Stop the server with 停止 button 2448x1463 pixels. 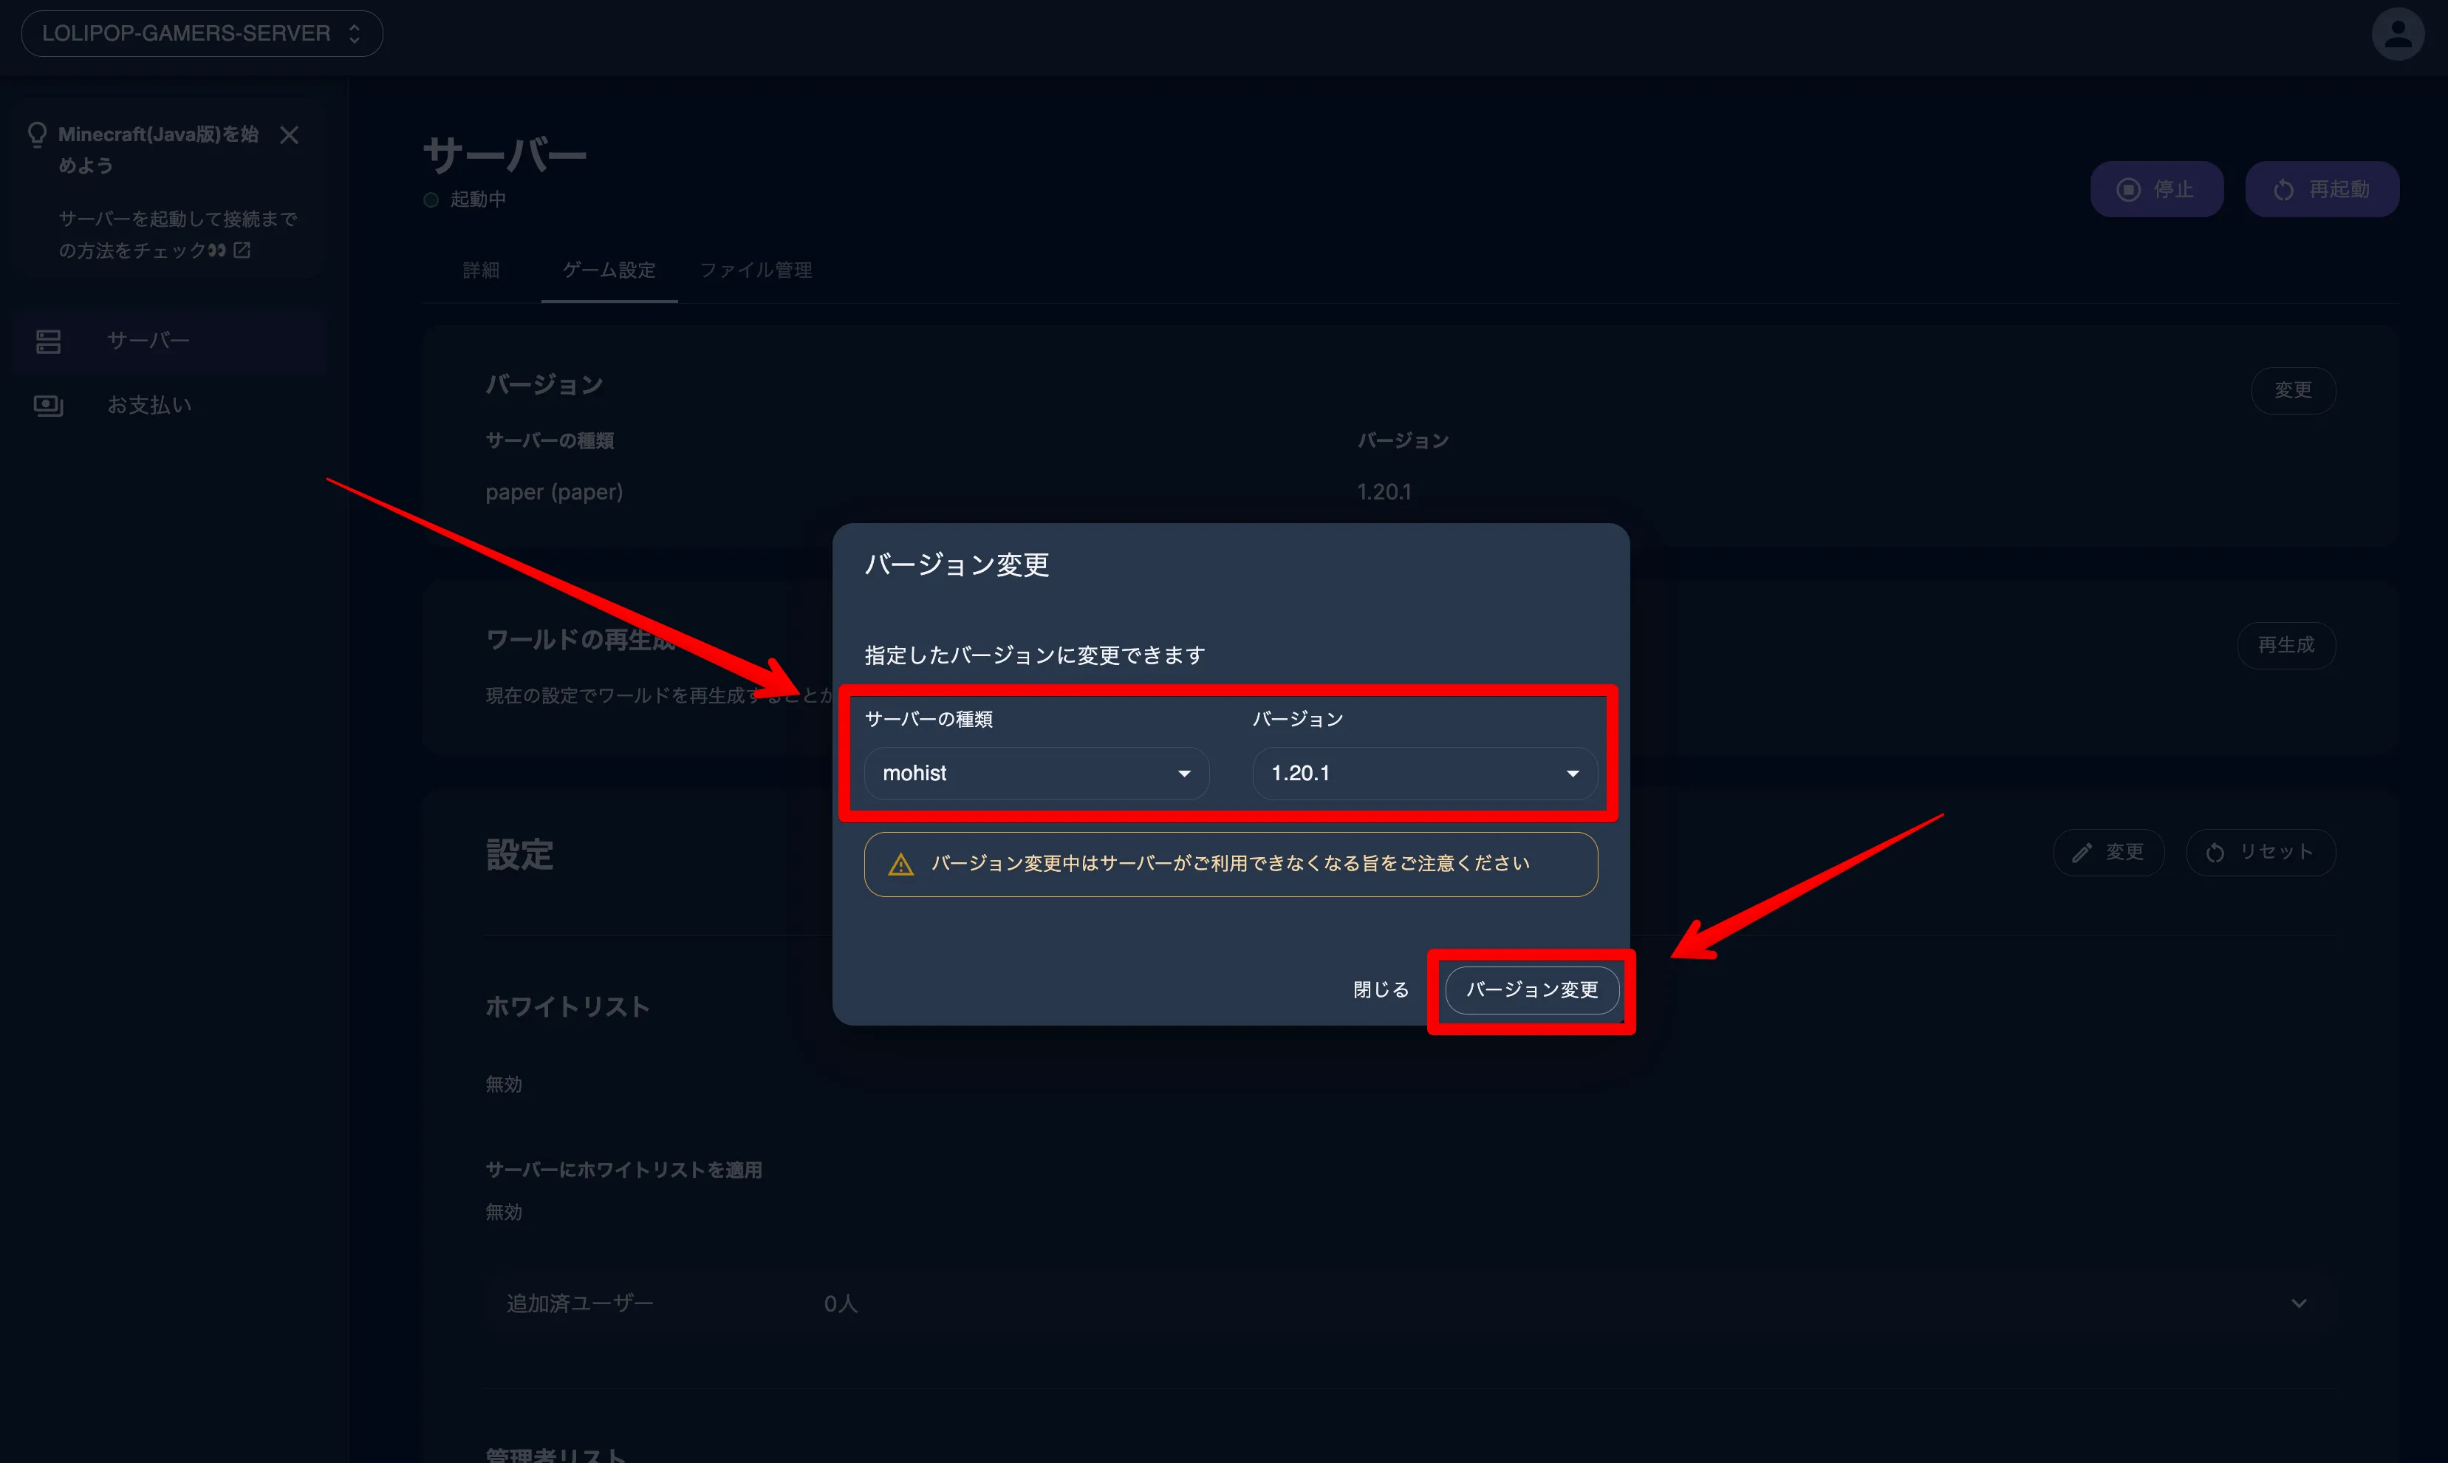tap(2156, 189)
